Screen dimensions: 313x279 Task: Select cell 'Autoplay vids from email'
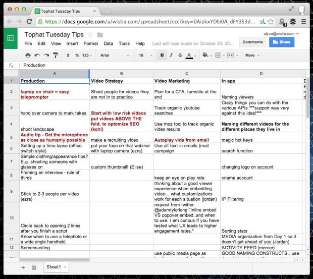187,137
